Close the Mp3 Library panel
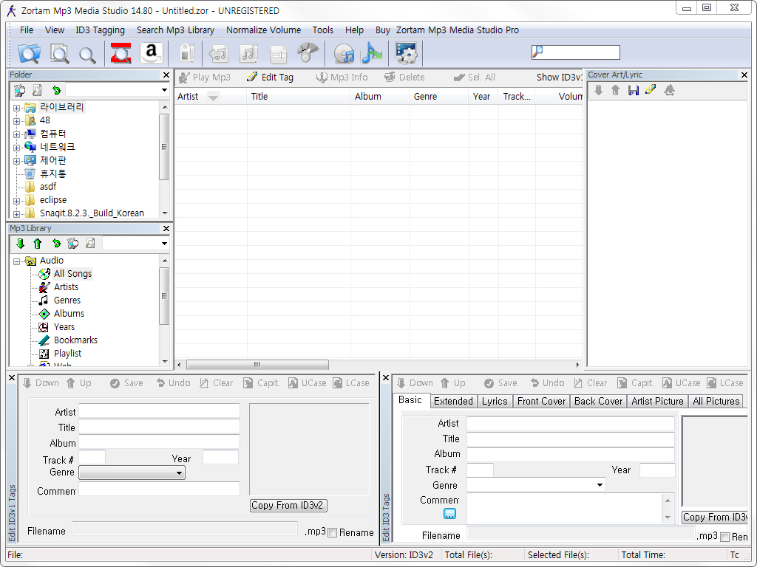Screen dimensions: 757x567 coord(166,229)
